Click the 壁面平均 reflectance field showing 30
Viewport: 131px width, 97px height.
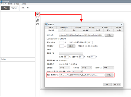(x=81, y=57)
